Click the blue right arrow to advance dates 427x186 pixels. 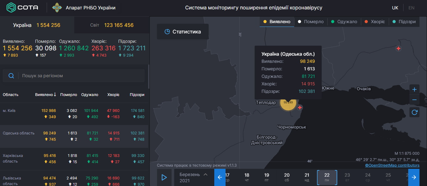tap(414, 177)
